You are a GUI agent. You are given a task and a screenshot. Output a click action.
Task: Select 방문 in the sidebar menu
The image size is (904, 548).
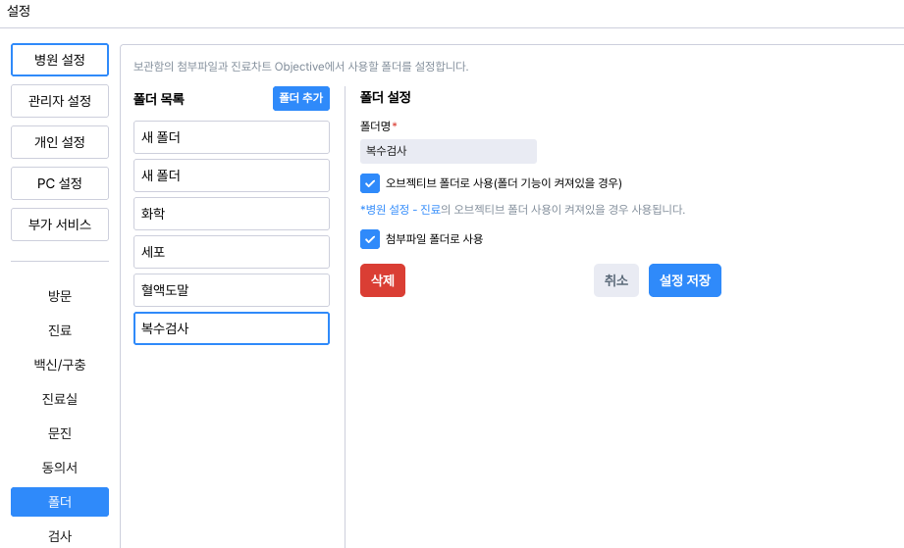tap(60, 296)
